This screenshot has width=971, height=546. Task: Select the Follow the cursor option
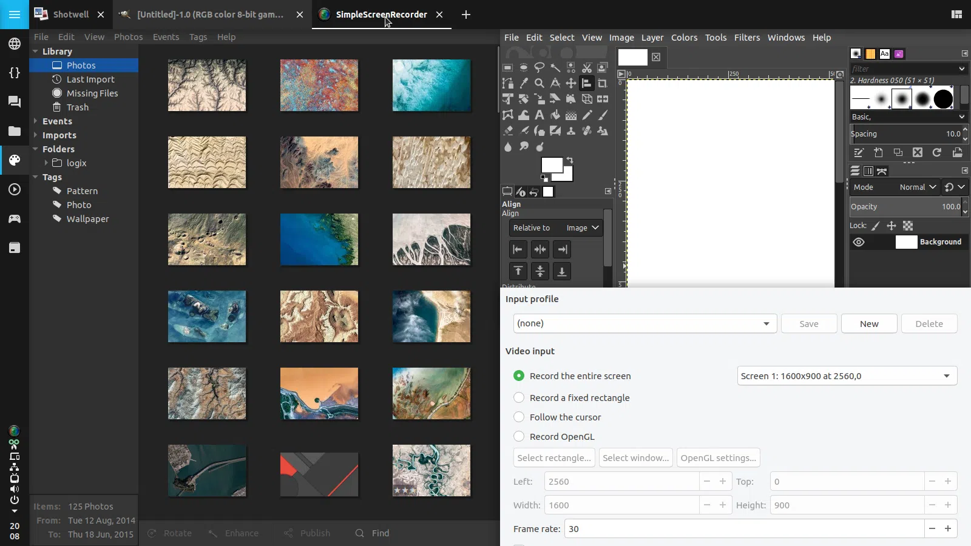pyautogui.click(x=519, y=417)
